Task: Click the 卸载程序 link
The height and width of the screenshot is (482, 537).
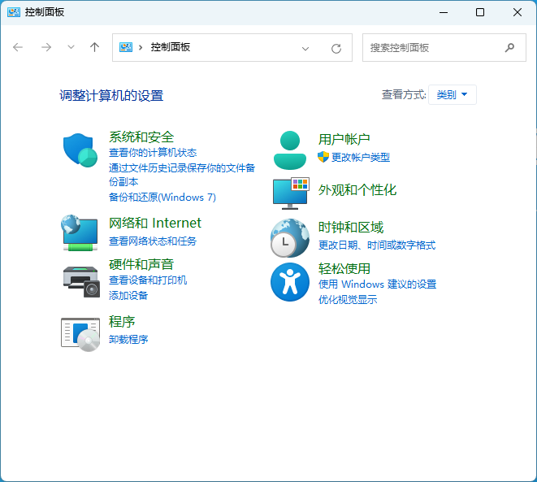Action: coord(128,340)
